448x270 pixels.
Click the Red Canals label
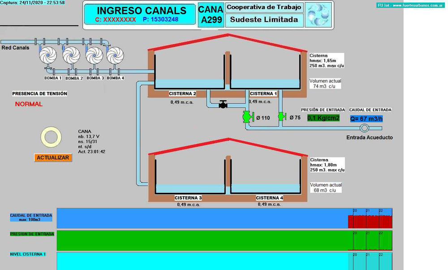pos(15,48)
